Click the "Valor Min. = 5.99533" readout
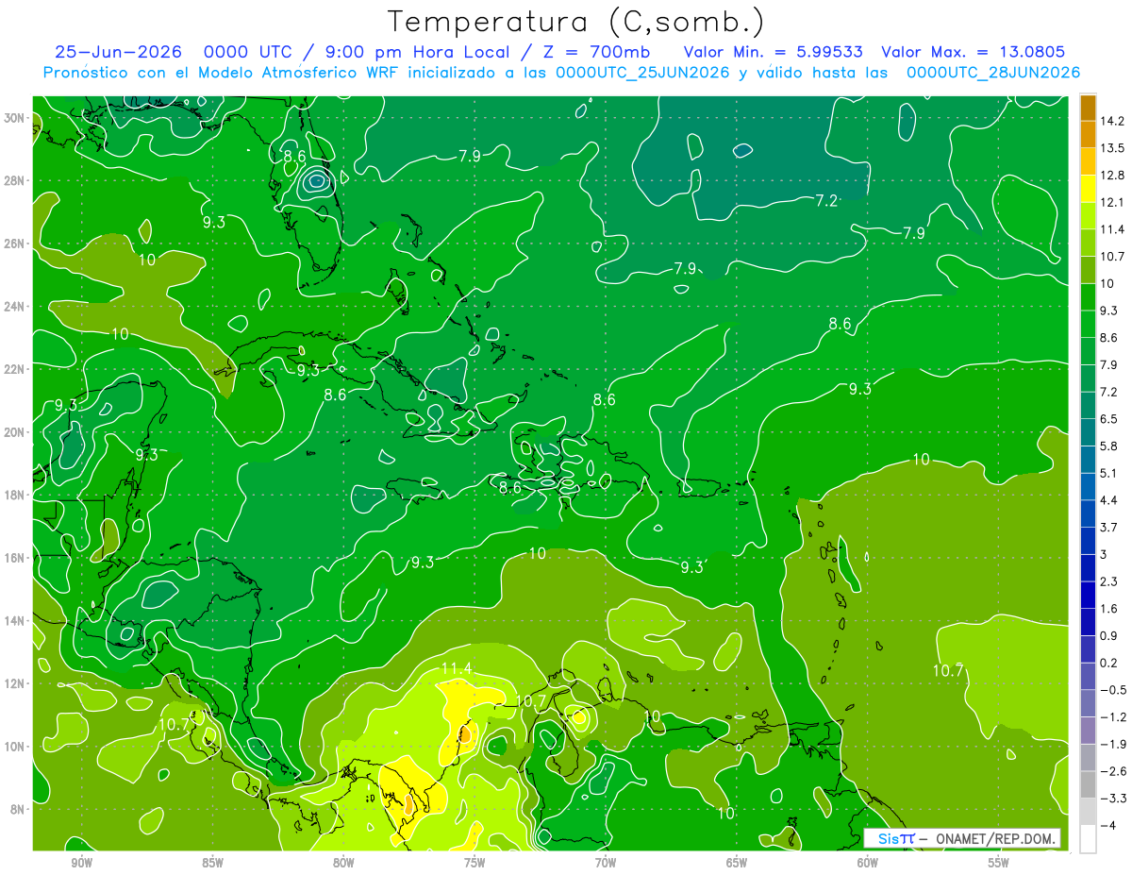Screen dimensions: 1132x875 tap(775, 52)
